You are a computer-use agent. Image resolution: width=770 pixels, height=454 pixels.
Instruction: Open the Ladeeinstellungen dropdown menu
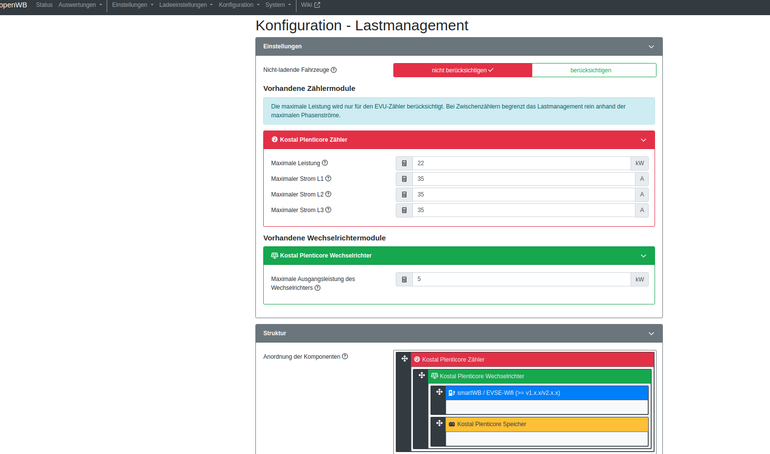[x=186, y=5]
